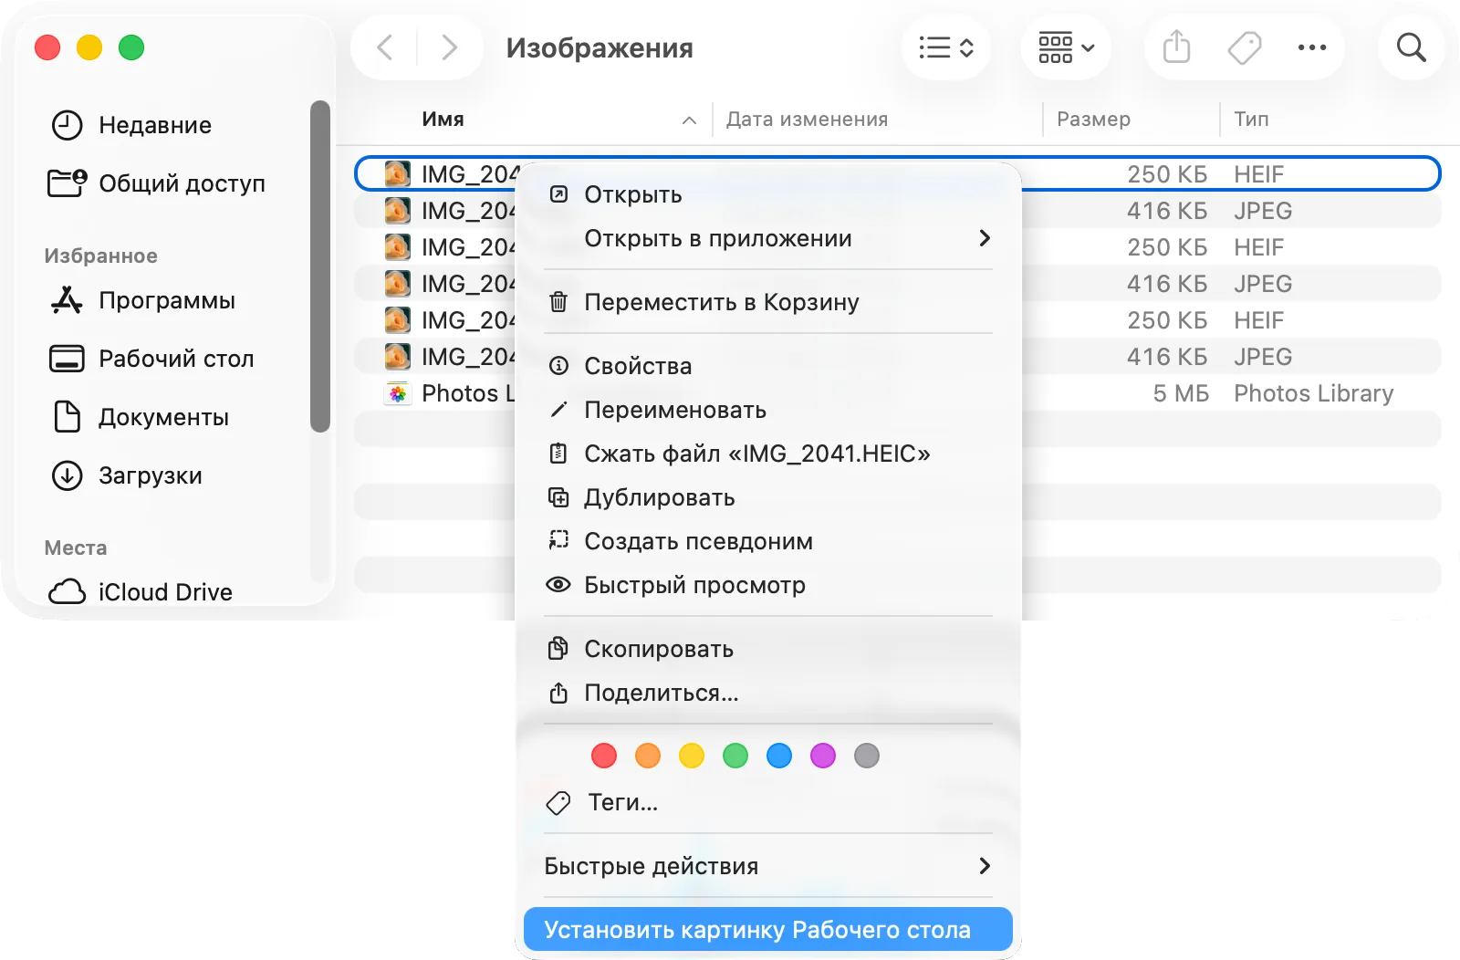Select Дублировать from the context menu

(x=767, y=497)
